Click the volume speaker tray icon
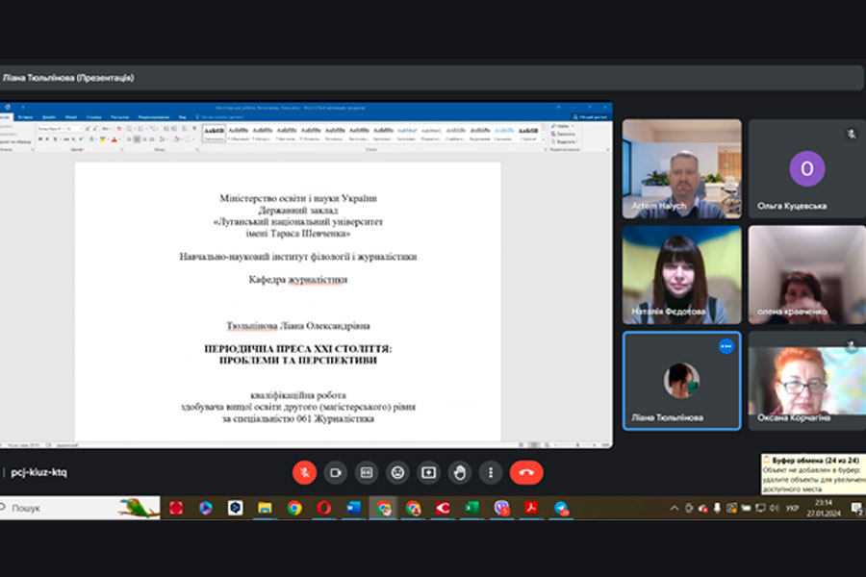 [775, 508]
